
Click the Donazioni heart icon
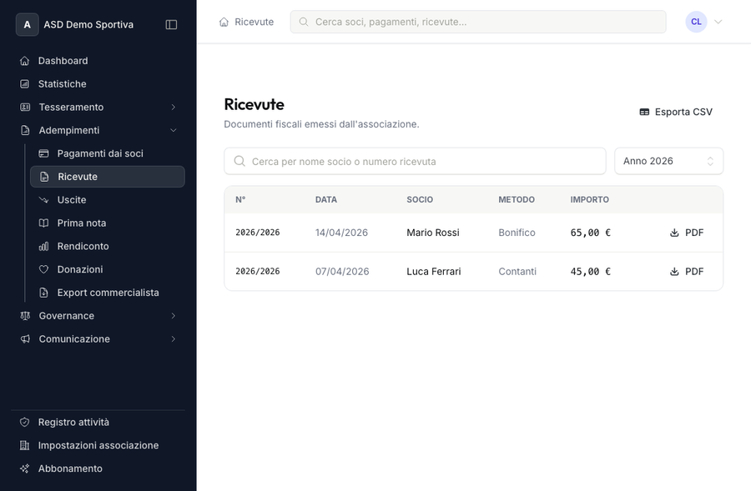click(44, 269)
